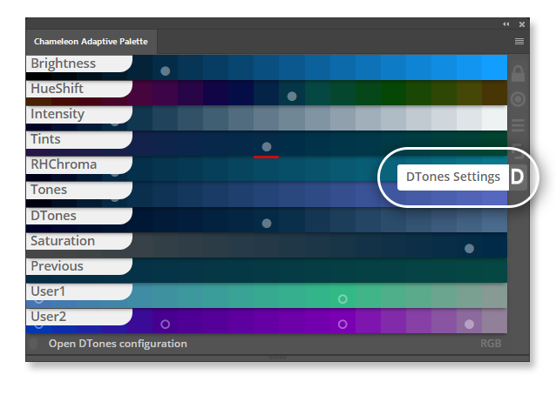Viewport: 556px width, 395px height.
Task: Click the marker dot in Tints row
Action: [267, 146]
